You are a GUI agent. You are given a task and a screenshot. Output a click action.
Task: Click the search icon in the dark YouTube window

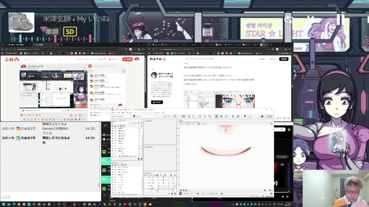tap(282, 129)
